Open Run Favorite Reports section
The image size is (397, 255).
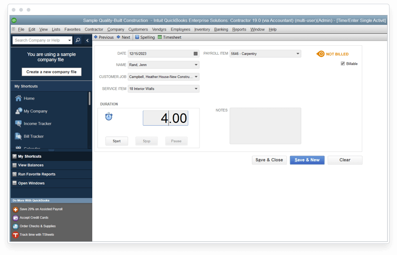click(51, 174)
